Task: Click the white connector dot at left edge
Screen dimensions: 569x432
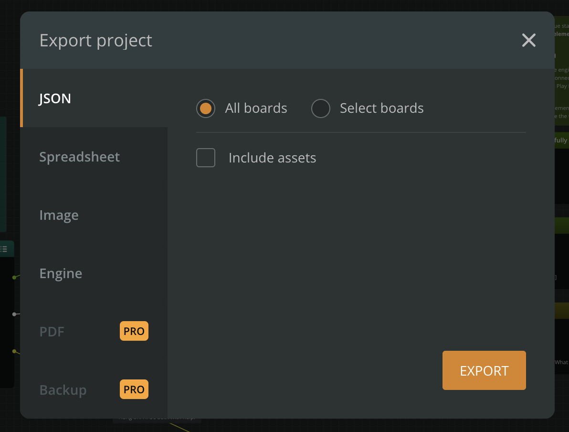Action: [x=14, y=314]
